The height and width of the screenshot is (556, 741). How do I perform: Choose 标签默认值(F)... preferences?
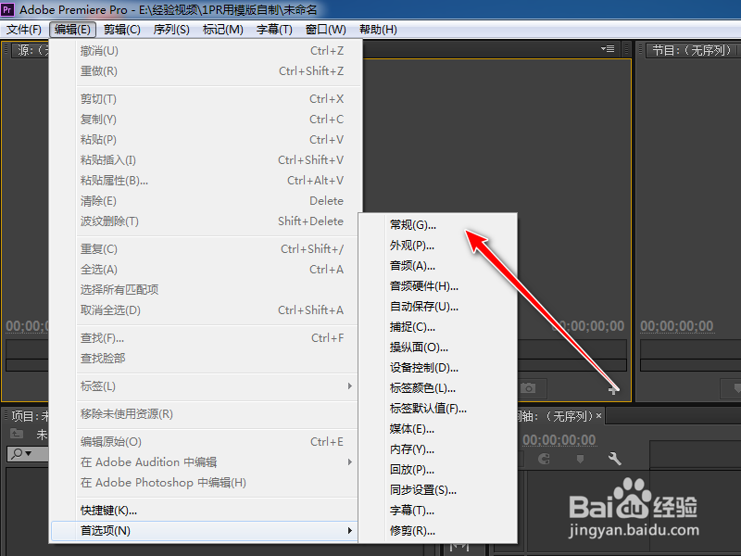coord(437,409)
